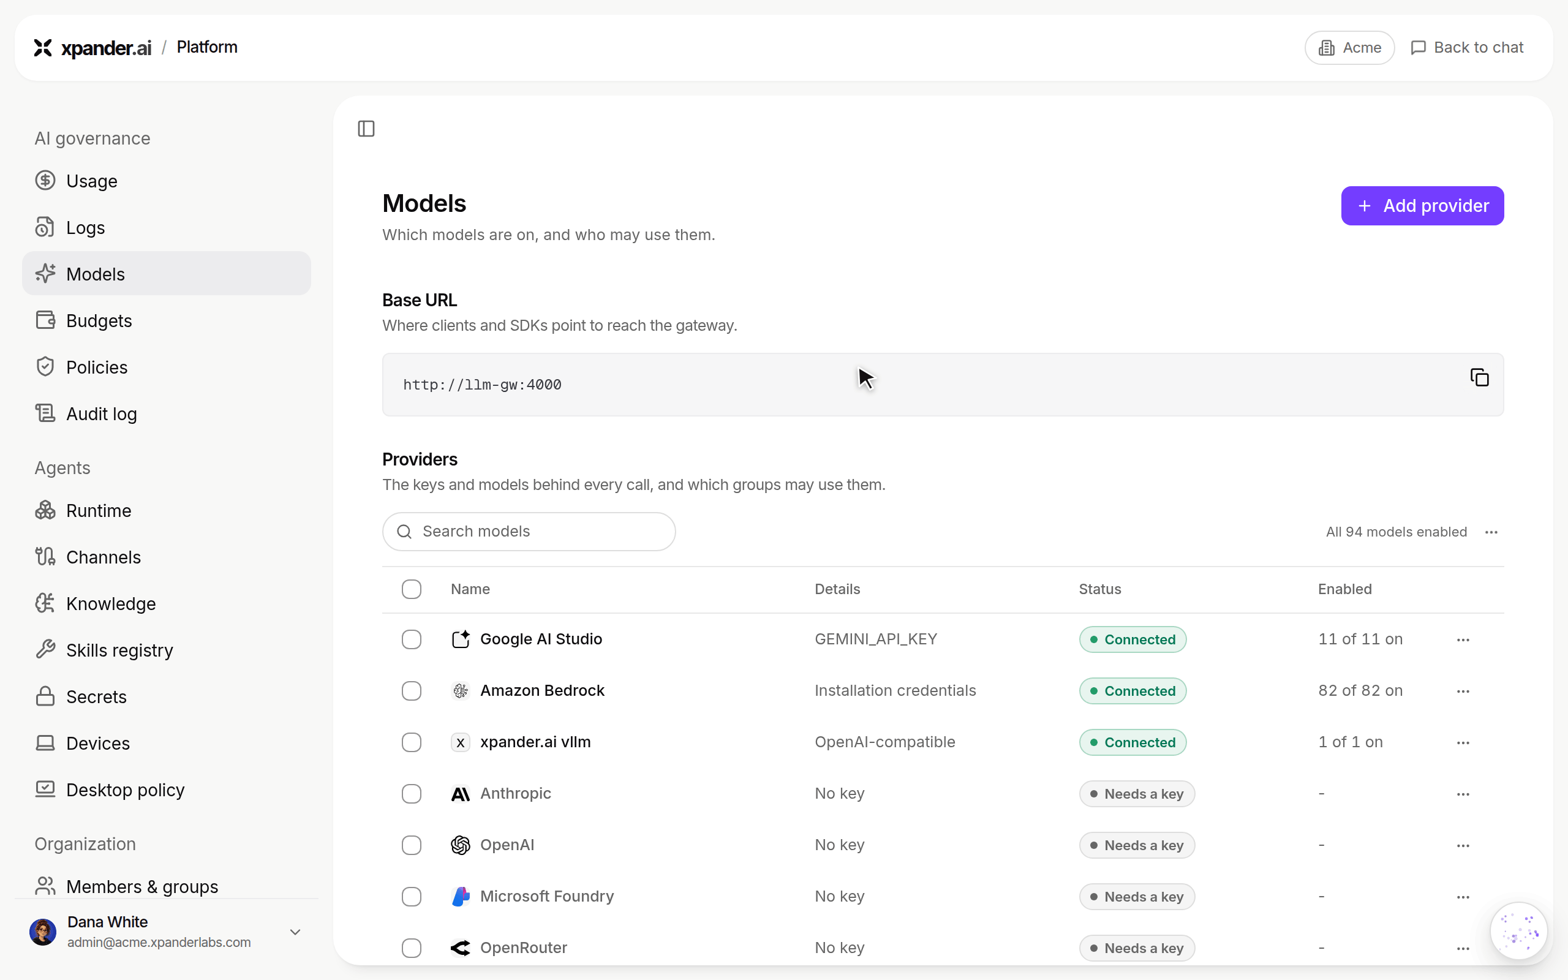The height and width of the screenshot is (980, 1568).
Task: Click the OpenRouter provider icon
Action: (x=460, y=948)
